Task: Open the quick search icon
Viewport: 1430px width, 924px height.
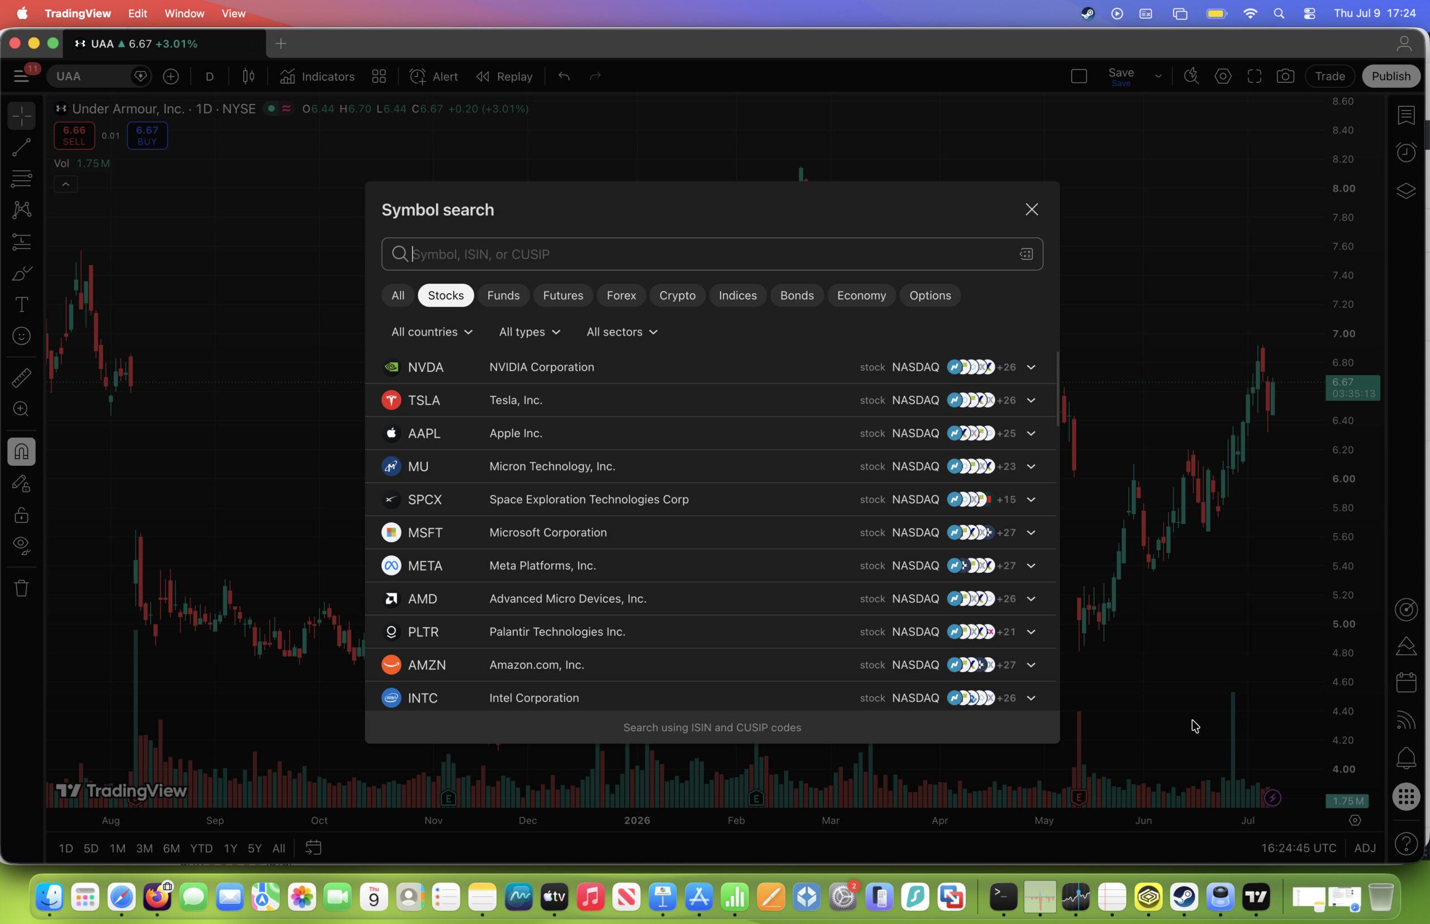Action: [1191, 76]
